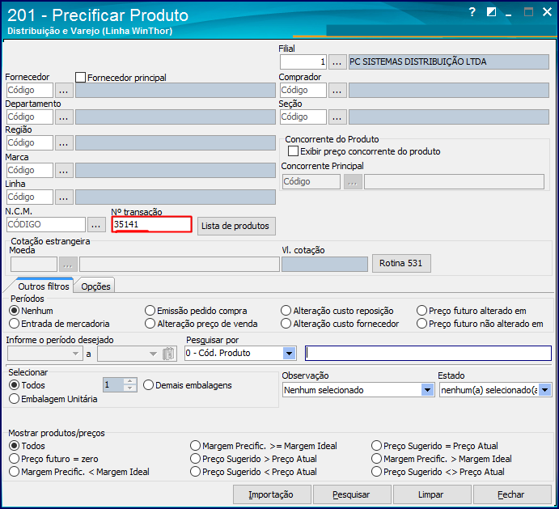Screen dimensions: 559x509
Task: Select Preço futuro = zero option
Action: coord(14,459)
